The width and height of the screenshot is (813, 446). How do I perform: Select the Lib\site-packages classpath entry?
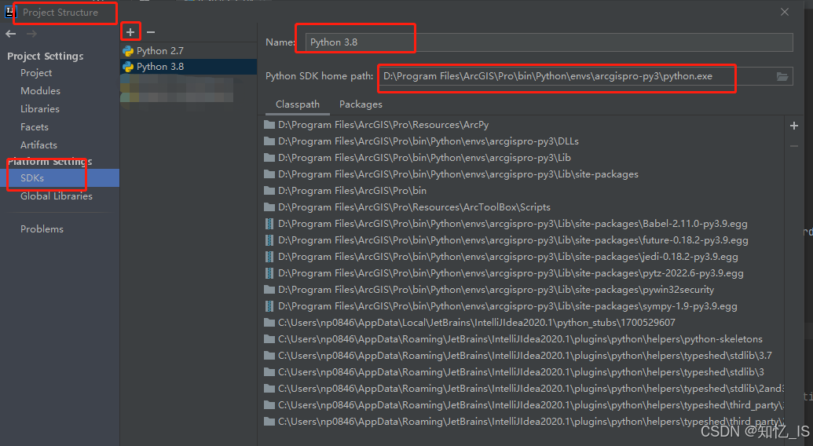coord(459,174)
